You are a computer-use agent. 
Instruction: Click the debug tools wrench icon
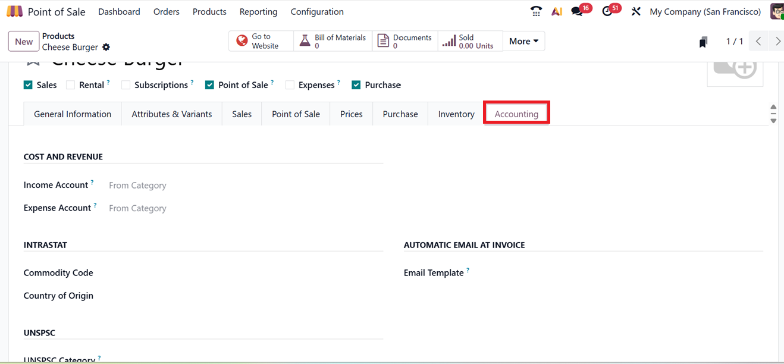(636, 11)
